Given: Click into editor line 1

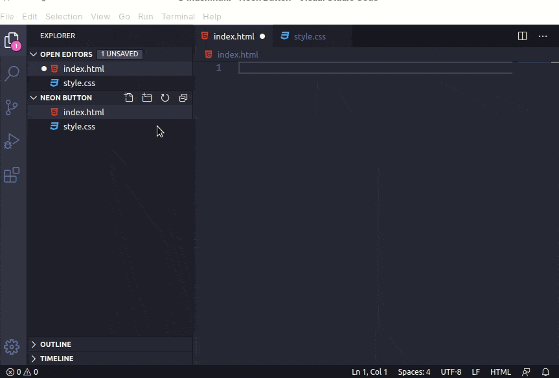Looking at the screenshot, I should [x=376, y=68].
